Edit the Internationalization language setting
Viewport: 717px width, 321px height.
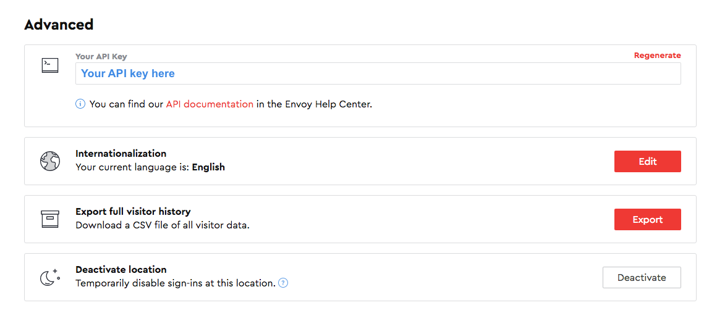click(x=647, y=161)
